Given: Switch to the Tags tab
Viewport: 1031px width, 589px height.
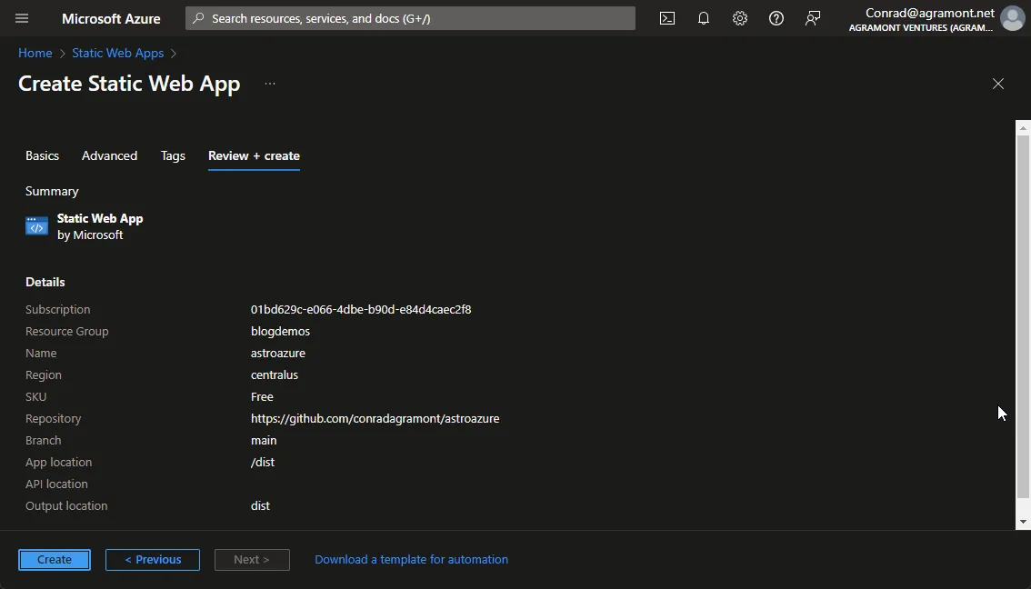Looking at the screenshot, I should coord(173,155).
